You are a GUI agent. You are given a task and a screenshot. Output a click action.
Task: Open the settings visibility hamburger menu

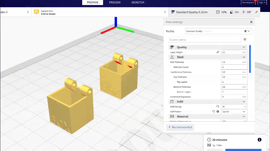[x=245, y=40]
